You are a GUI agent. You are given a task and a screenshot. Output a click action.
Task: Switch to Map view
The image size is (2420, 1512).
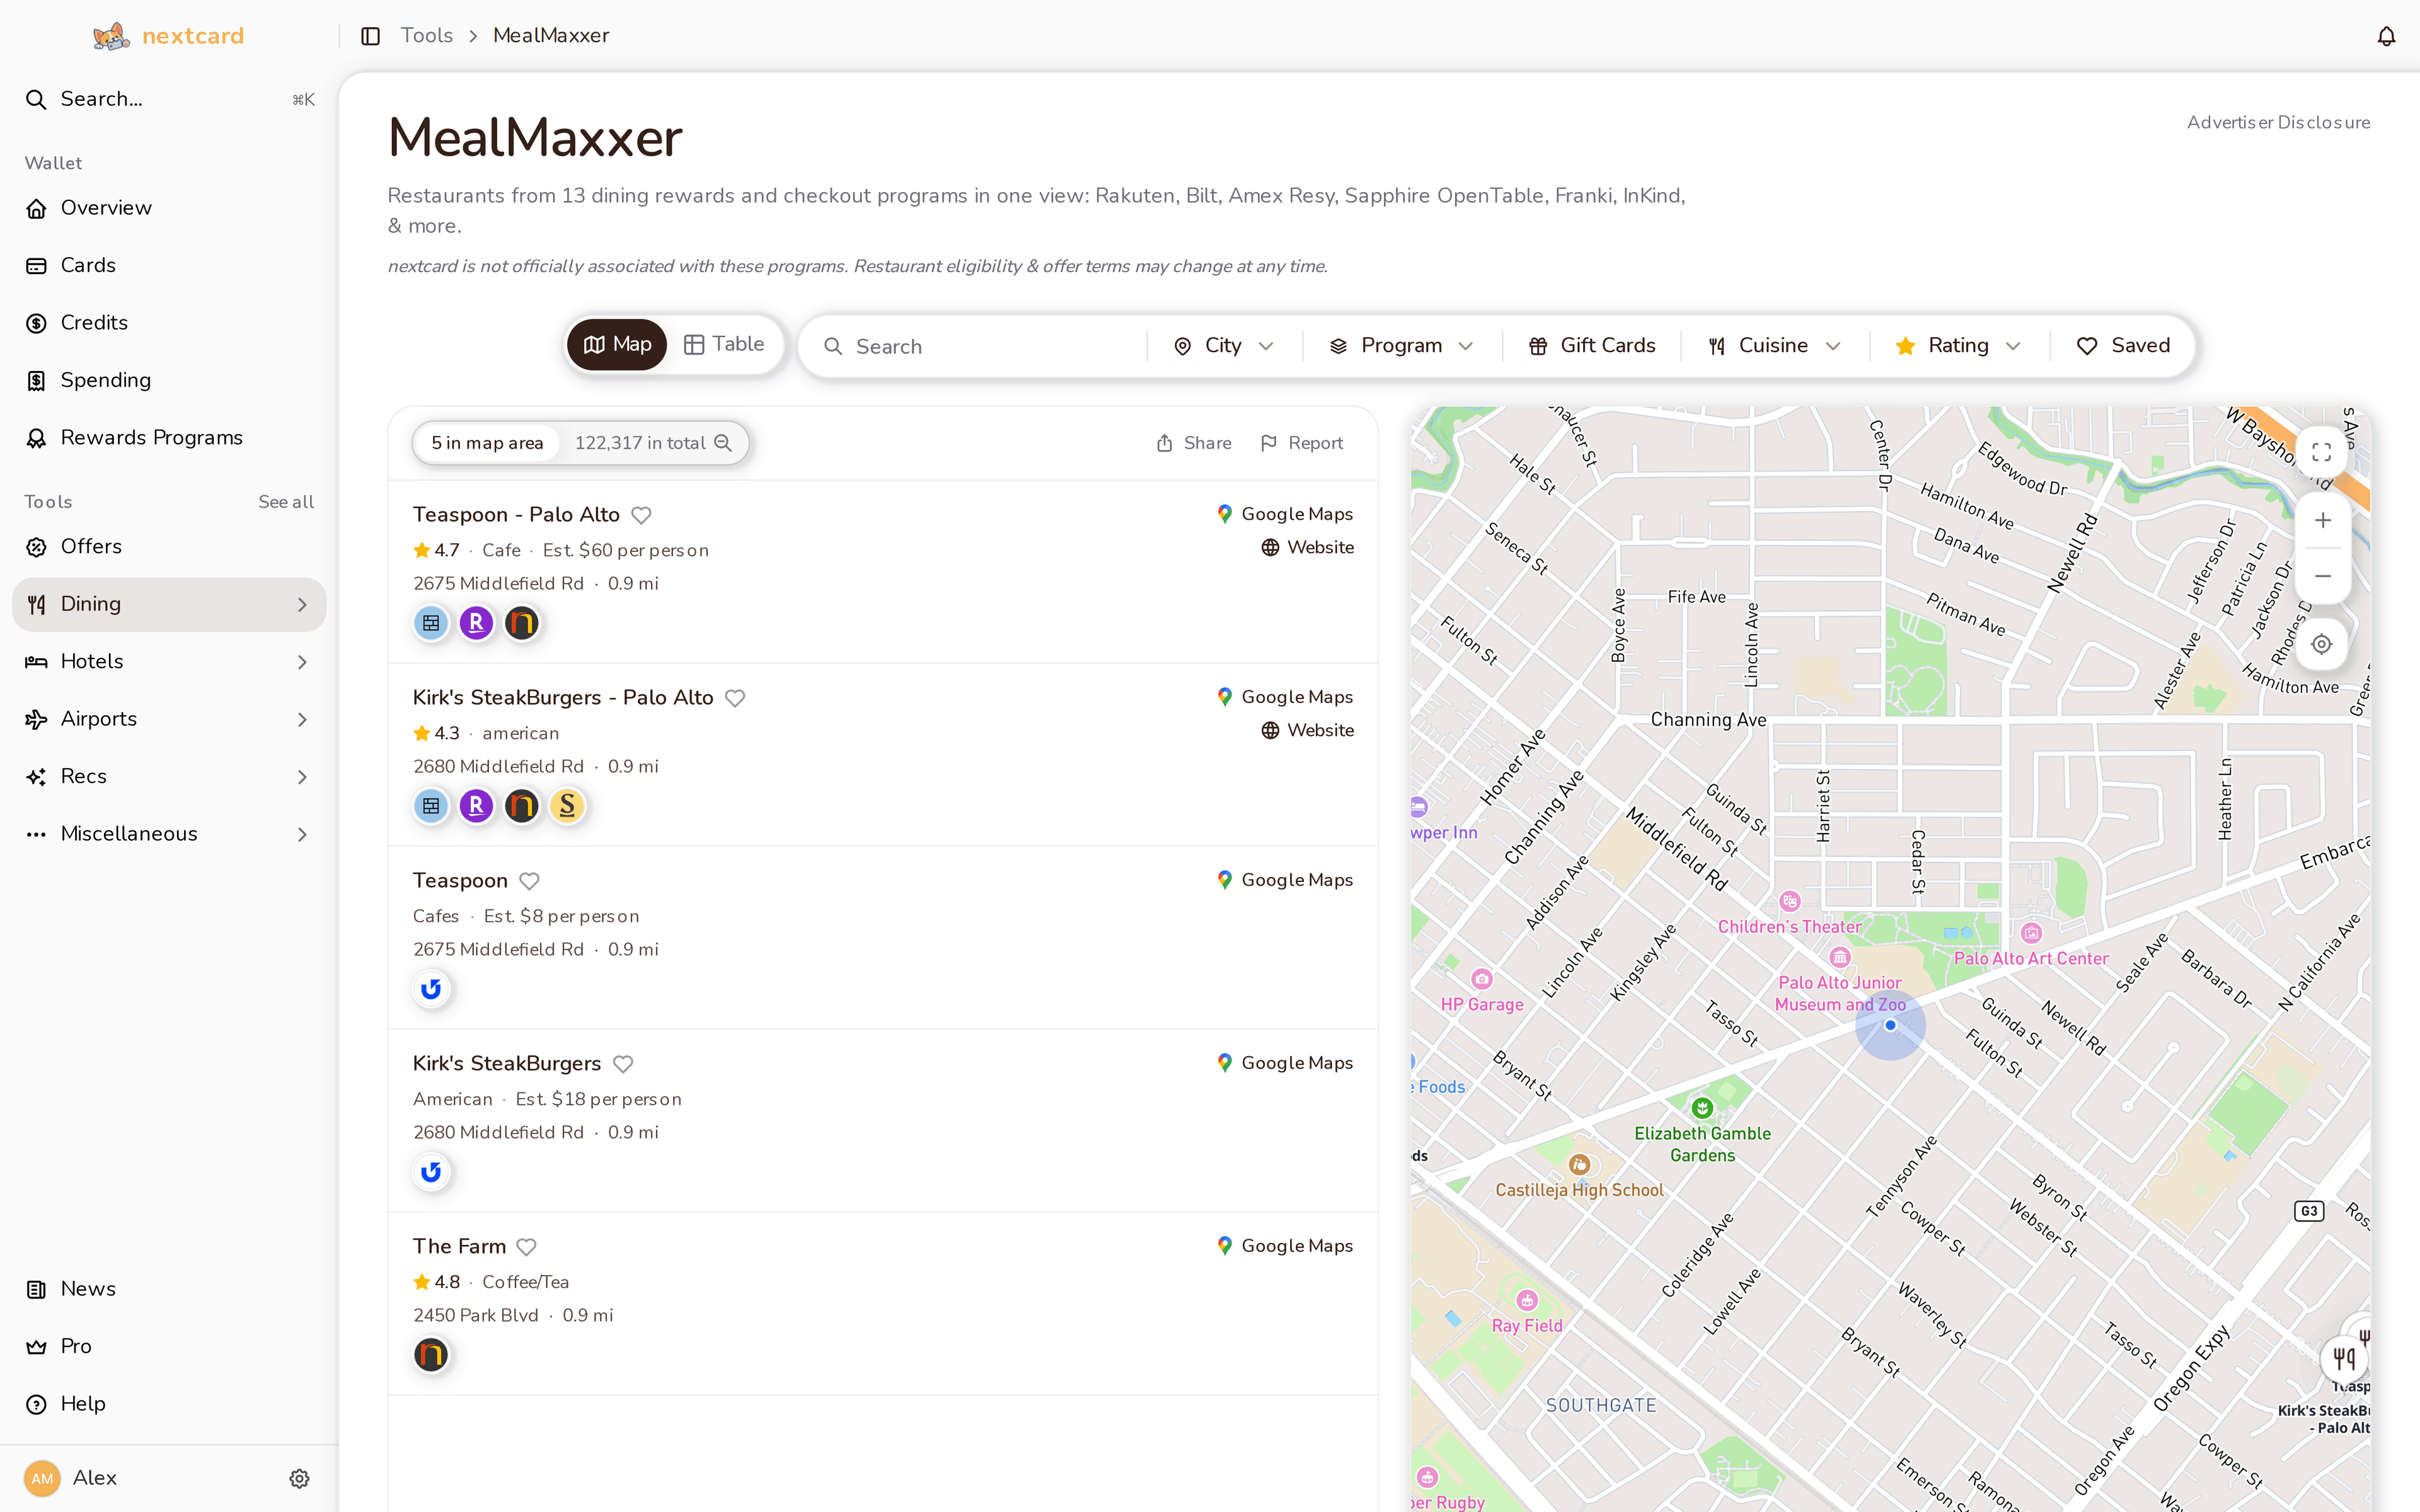[x=617, y=345]
